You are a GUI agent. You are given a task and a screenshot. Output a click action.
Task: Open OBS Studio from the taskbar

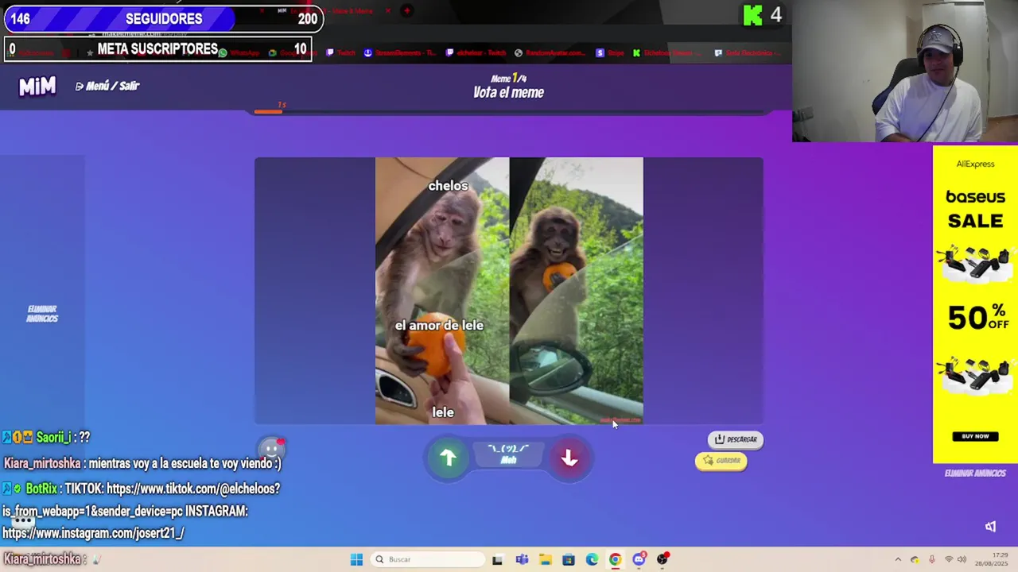click(662, 559)
